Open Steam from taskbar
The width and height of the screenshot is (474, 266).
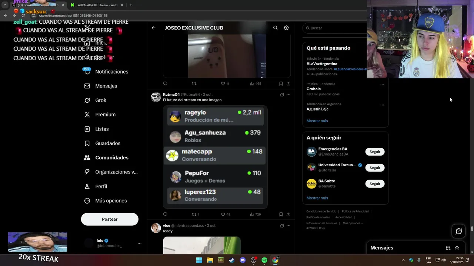231,260
